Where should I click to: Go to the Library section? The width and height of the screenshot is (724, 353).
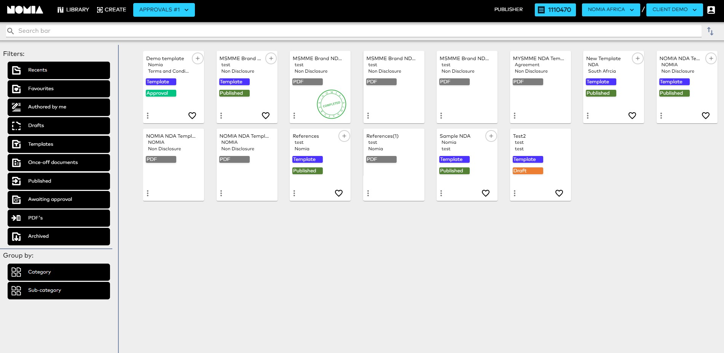73,10
